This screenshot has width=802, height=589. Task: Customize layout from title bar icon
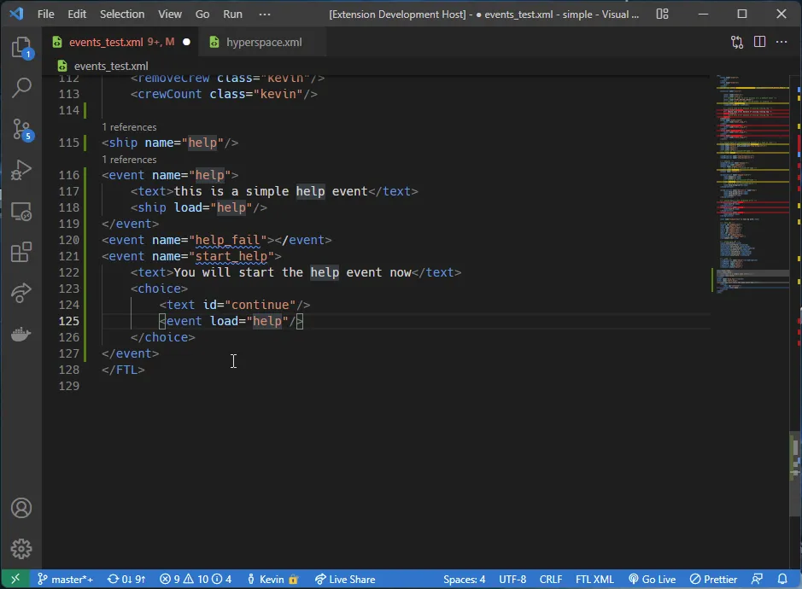click(663, 14)
